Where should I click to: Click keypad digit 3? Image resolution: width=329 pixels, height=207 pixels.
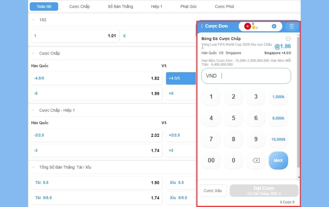(256, 97)
